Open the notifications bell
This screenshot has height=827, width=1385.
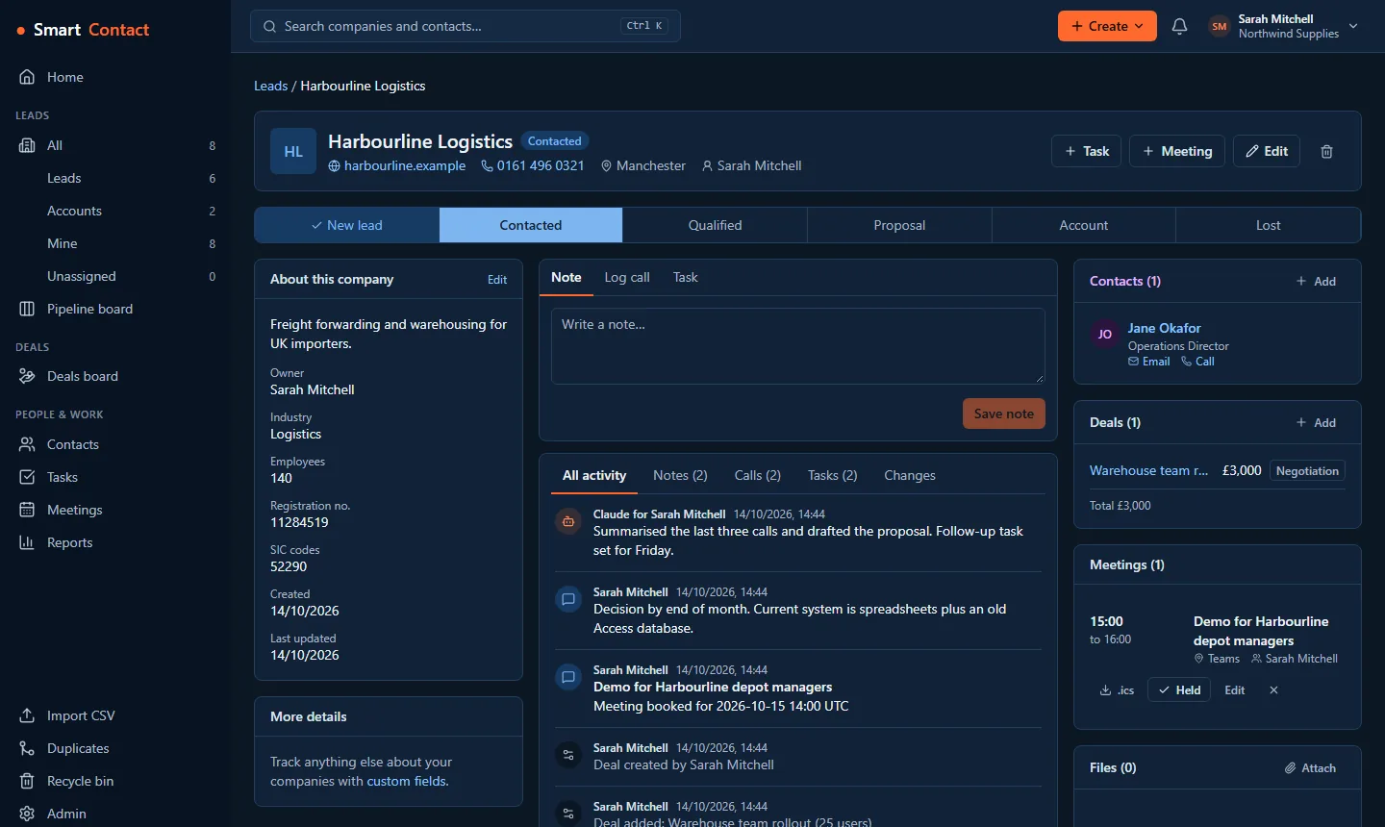tap(1179, 26)
